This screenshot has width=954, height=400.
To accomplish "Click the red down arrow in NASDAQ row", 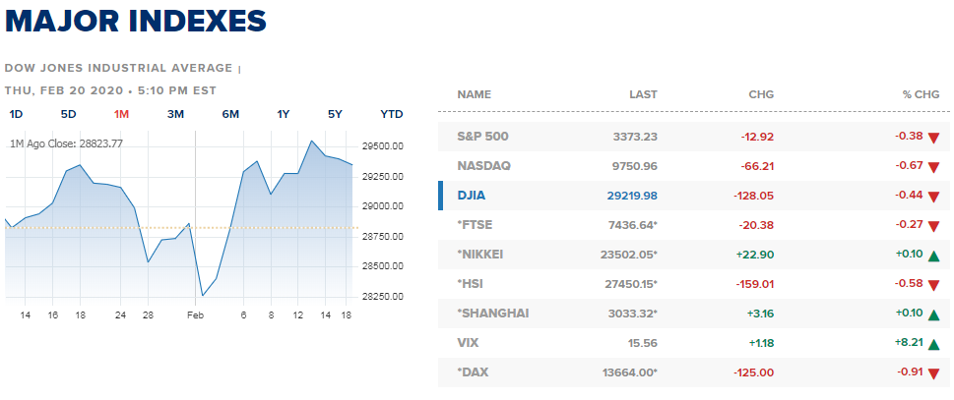I will pos(934,167).
